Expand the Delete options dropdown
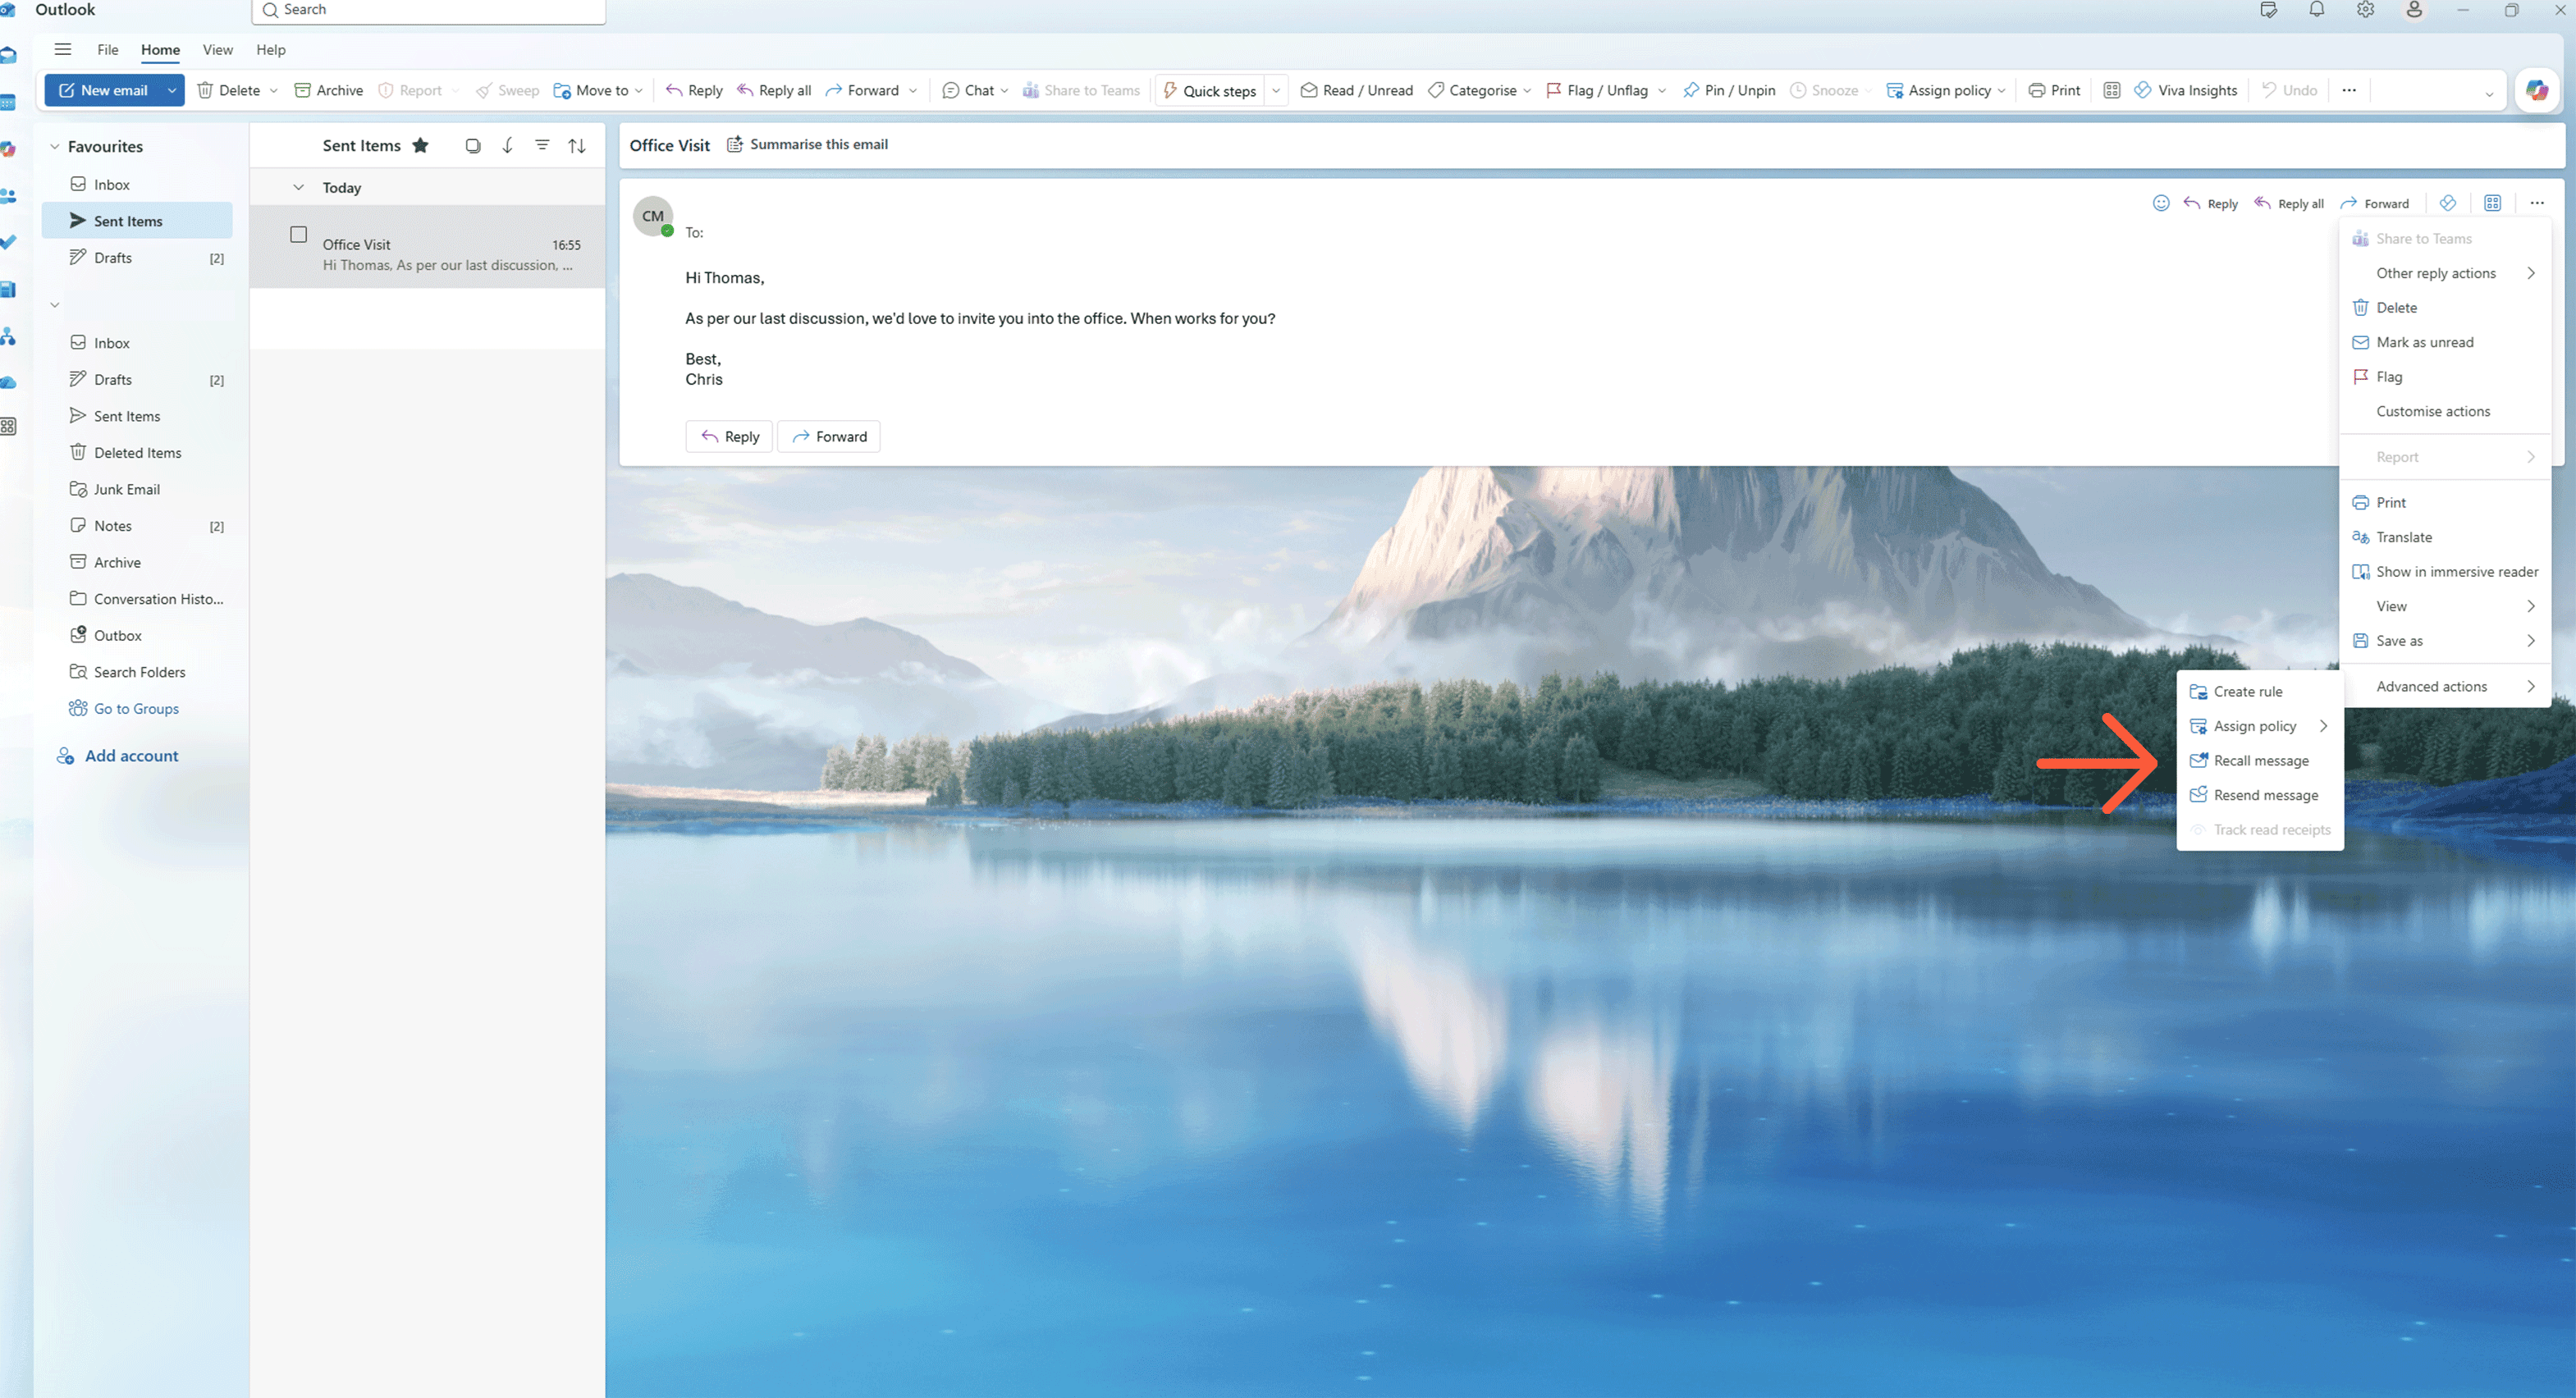The height and width of the screenshot is (1398, 2576). click(273, 90)
